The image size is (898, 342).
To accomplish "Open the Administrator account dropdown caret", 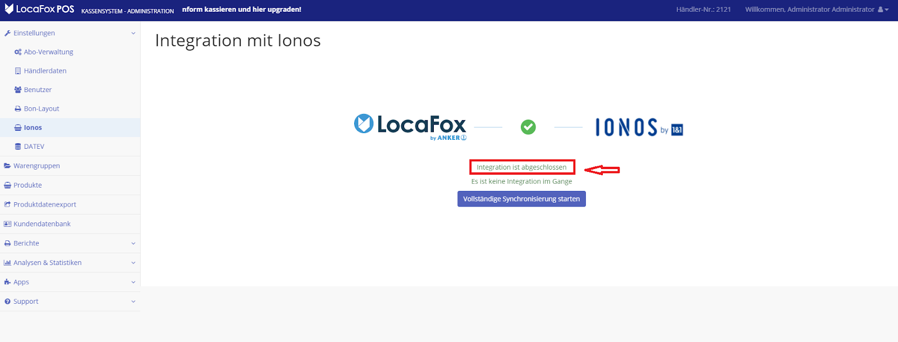I will [x=887, y=10].
